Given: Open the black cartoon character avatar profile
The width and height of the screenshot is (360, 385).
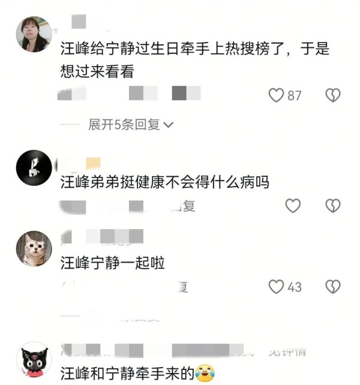Looking at the screenshot, I should coord(34,359).
